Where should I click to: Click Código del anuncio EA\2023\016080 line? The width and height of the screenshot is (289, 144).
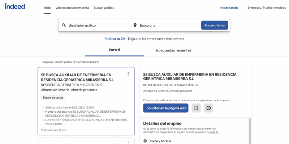(x=70, y=107)
